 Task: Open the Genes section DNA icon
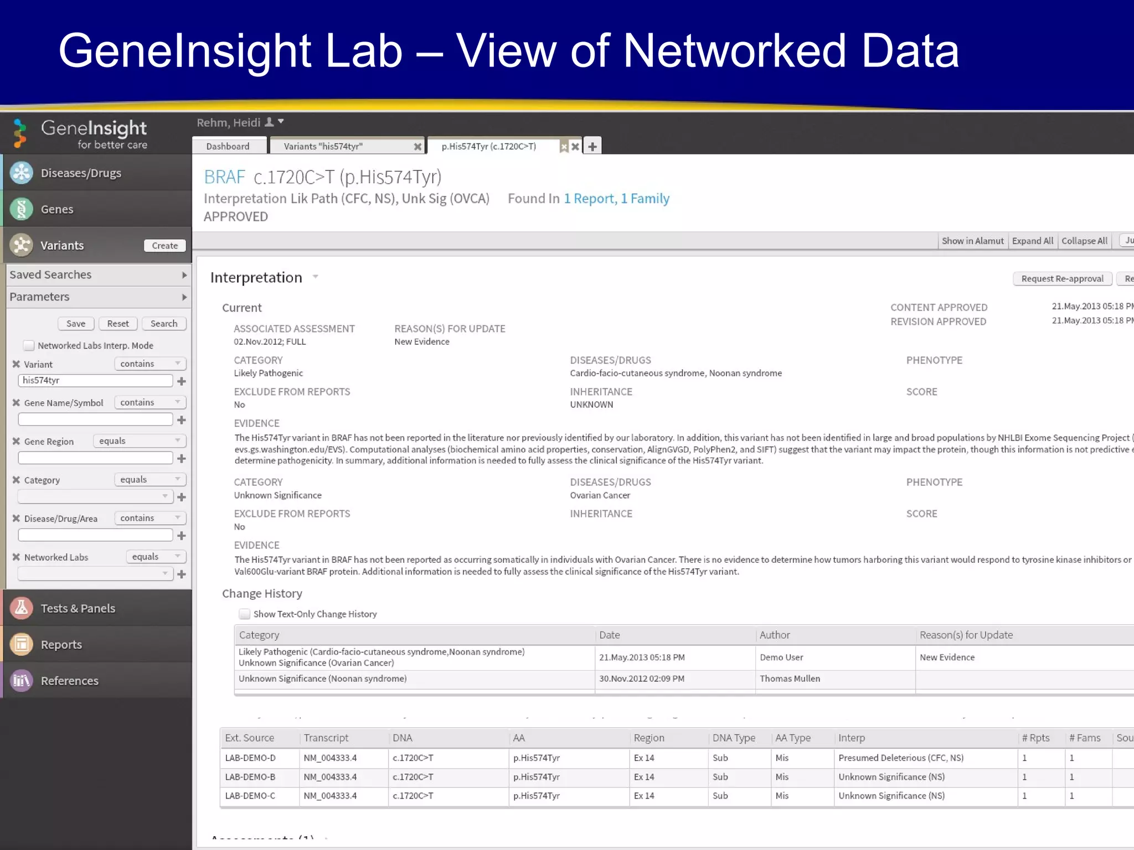[x=22, y=209]
